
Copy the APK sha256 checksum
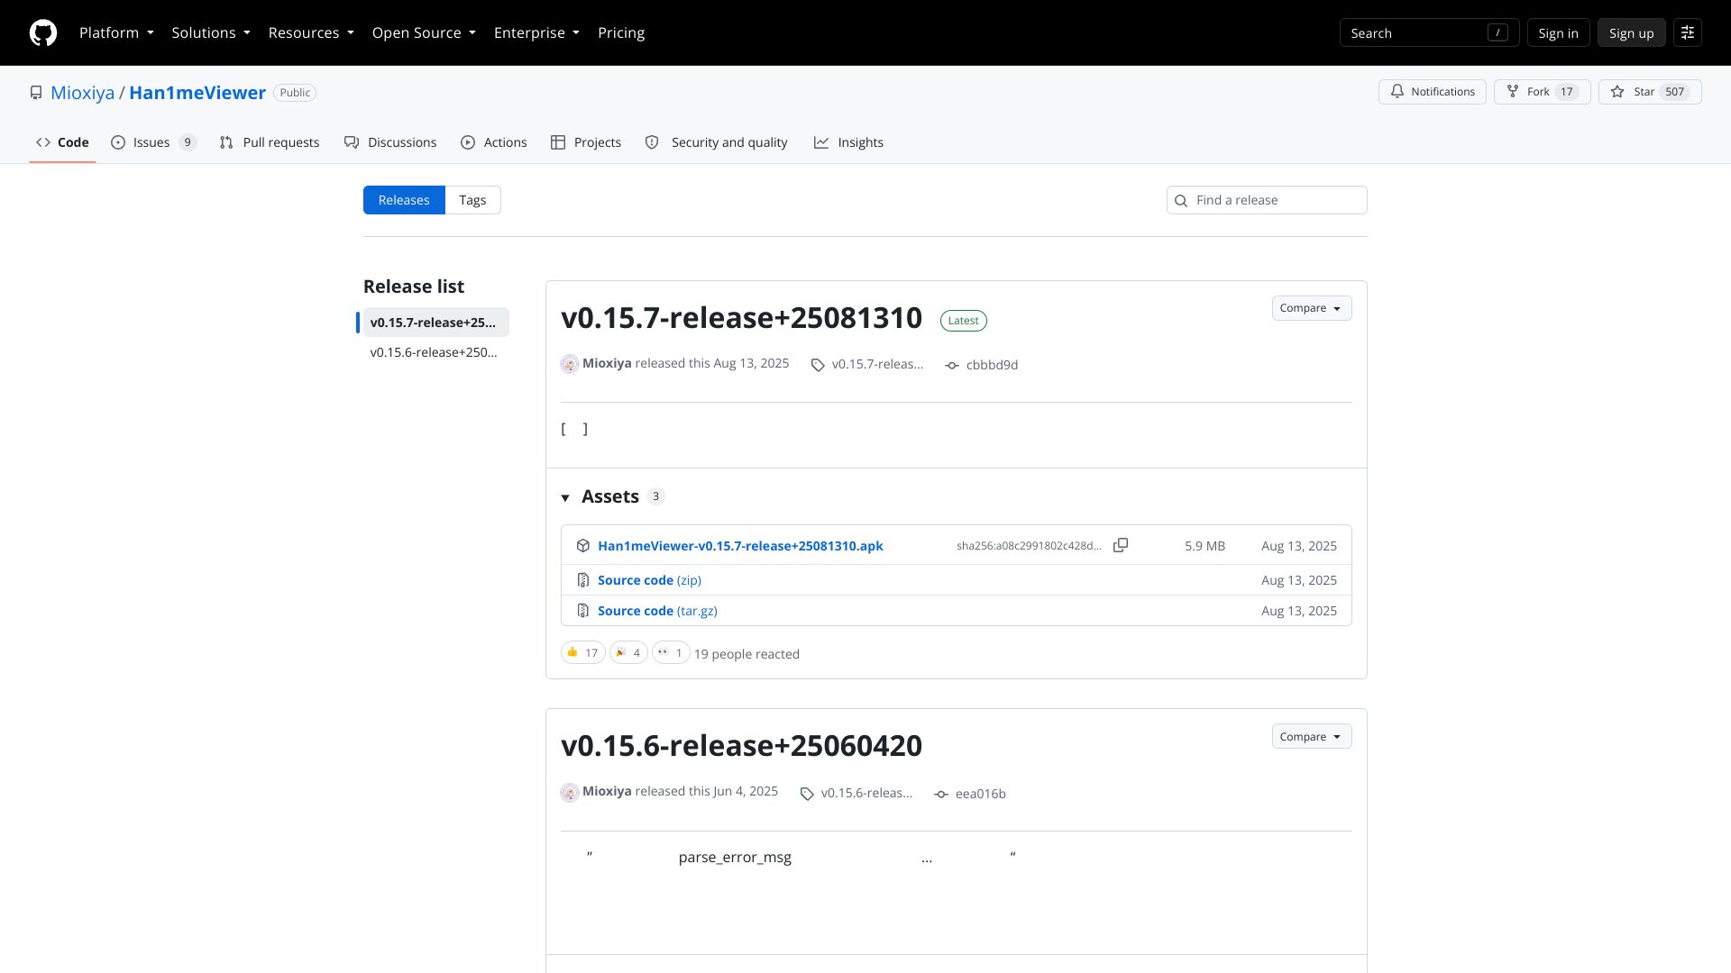[1121, 545]
